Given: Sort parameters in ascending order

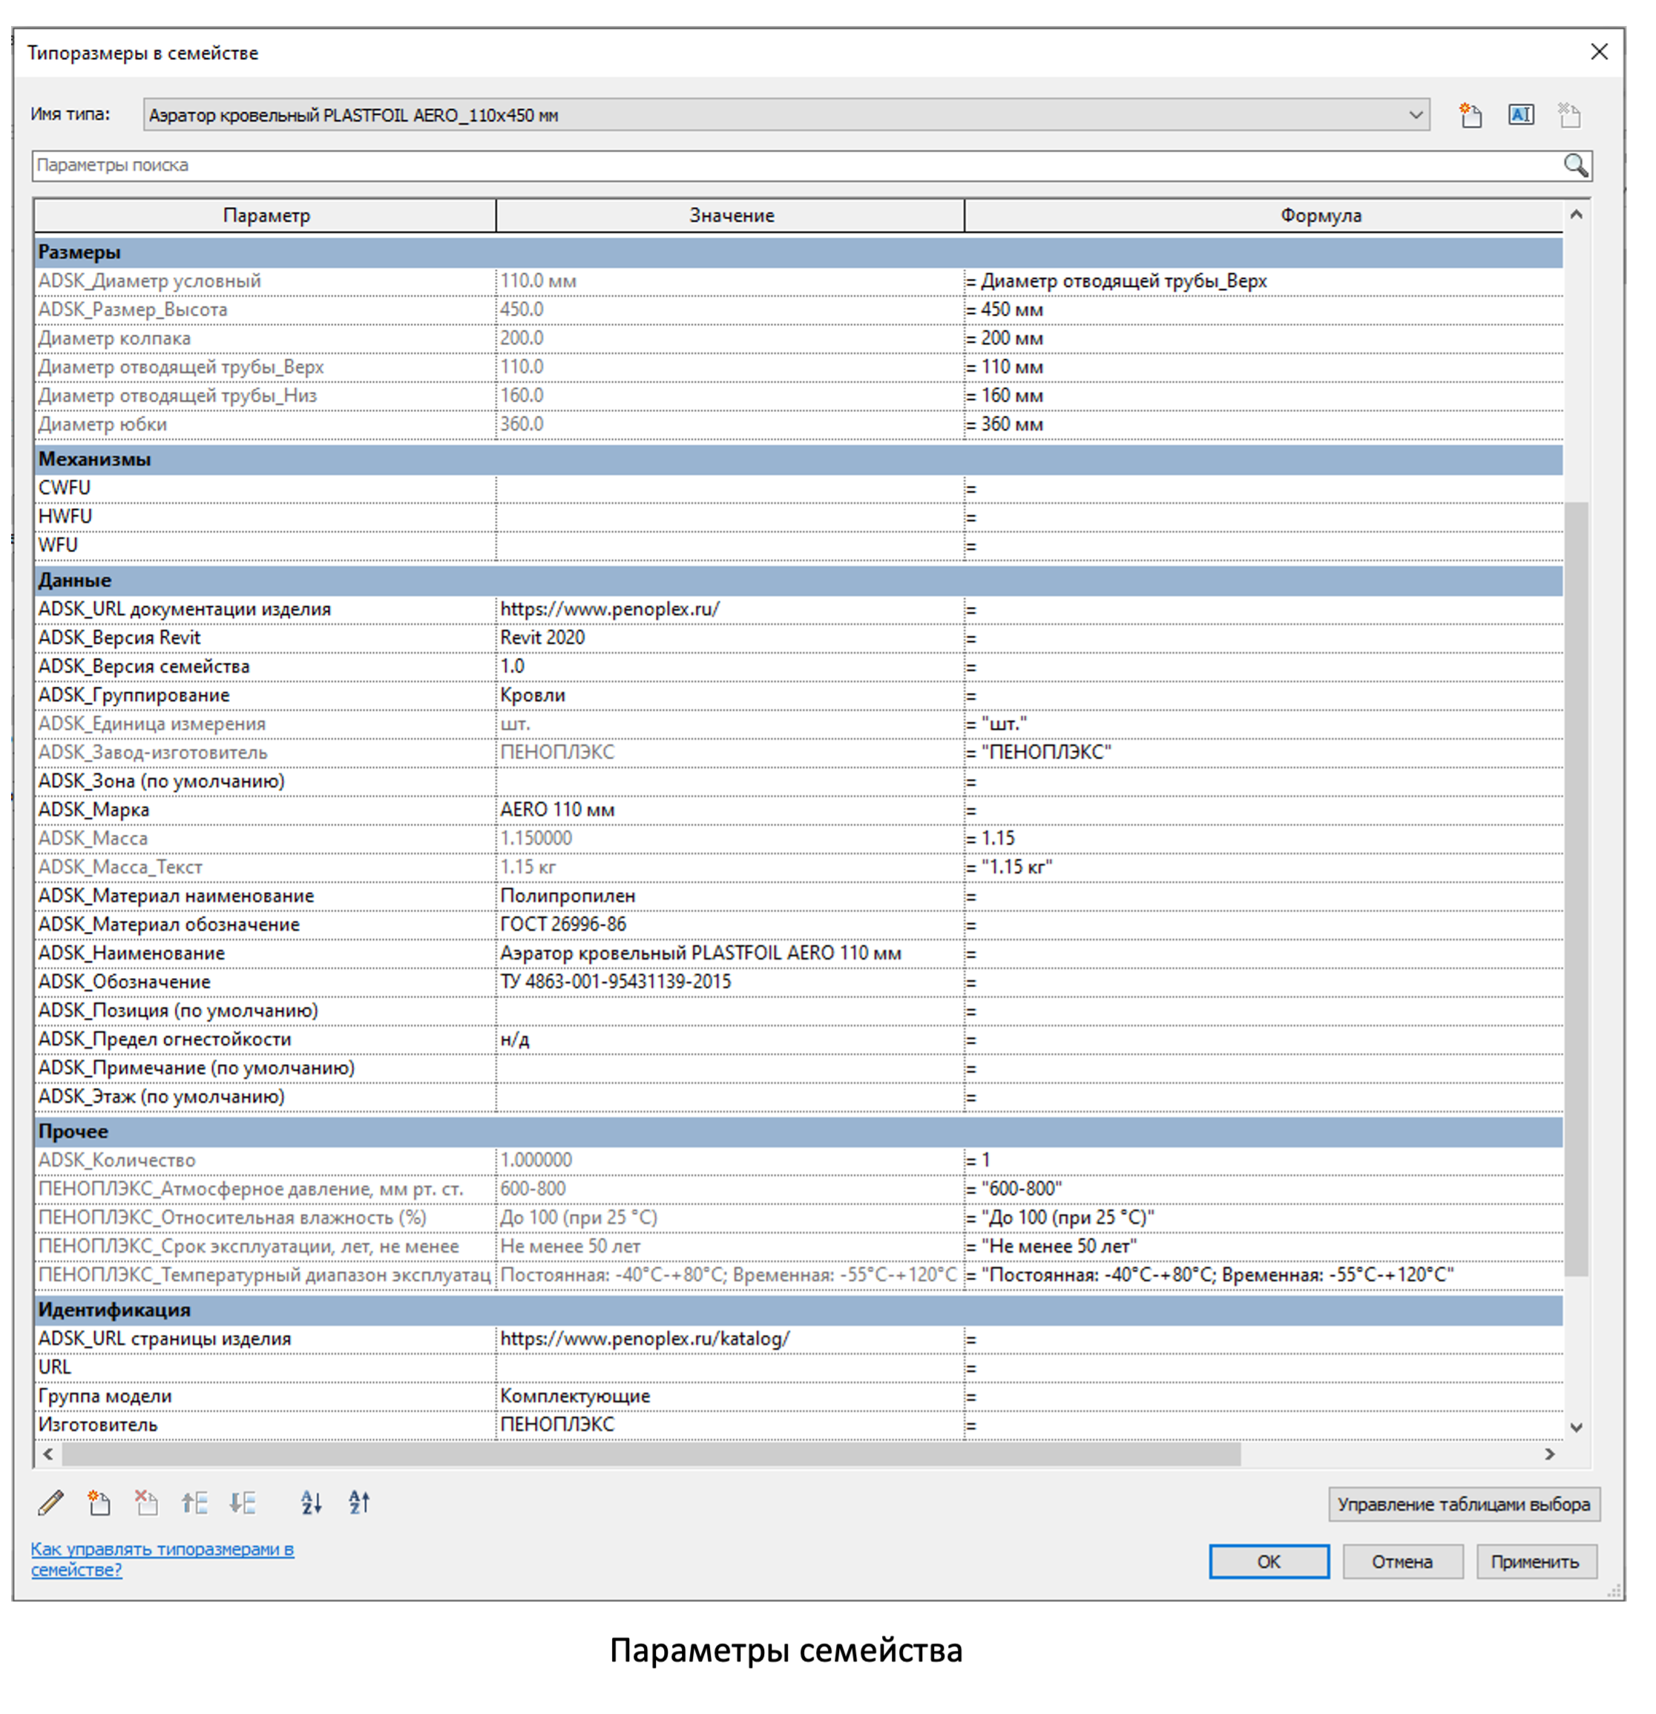Looking at the screenshot, I should [x=312, y=1503].
